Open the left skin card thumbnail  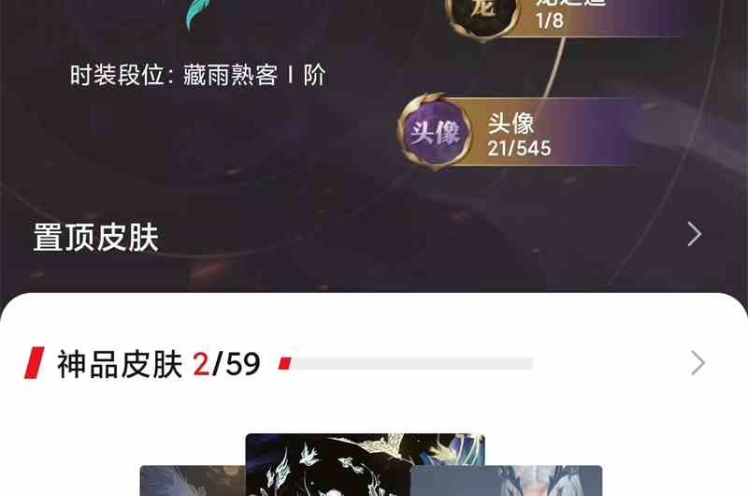tap(193, 481)
